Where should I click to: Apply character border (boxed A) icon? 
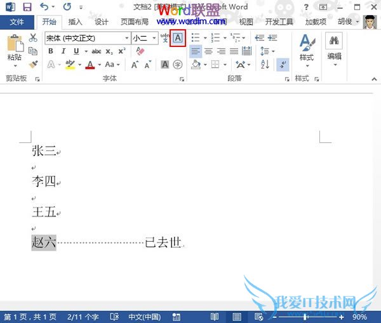tap(178, 38)
